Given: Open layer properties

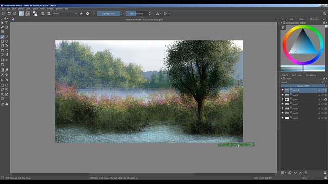Looking at the screenshot, I should tap(306, 173).
